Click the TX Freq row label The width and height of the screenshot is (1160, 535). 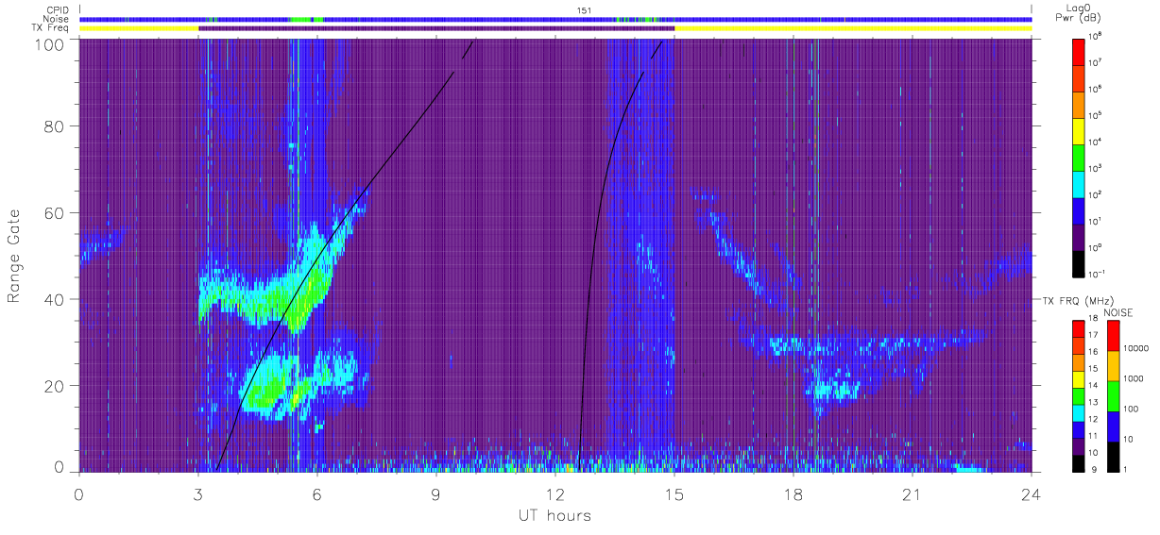[x=51, y=28]
